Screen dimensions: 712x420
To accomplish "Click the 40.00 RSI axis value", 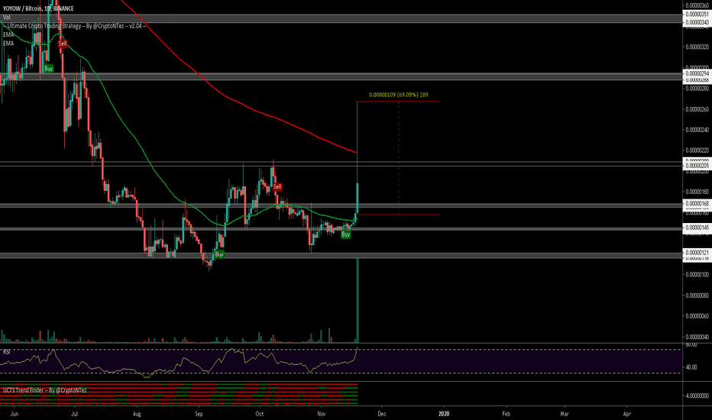I will pyautogui.click(x=691, y=367).
